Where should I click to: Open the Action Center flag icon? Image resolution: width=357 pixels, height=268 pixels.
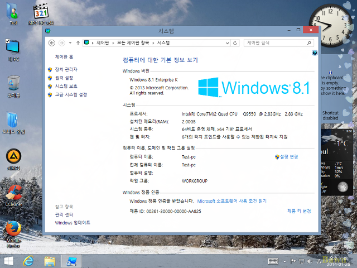[293, 261]
